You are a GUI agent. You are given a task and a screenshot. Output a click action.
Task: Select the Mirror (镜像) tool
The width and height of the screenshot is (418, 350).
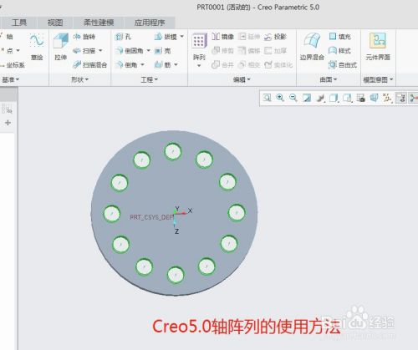click(222, 37)
